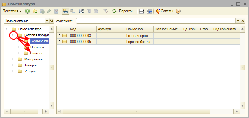Screen dimensions: 249x118
Task: Add a new item with green plus icon
Action: tap(27, 11)
